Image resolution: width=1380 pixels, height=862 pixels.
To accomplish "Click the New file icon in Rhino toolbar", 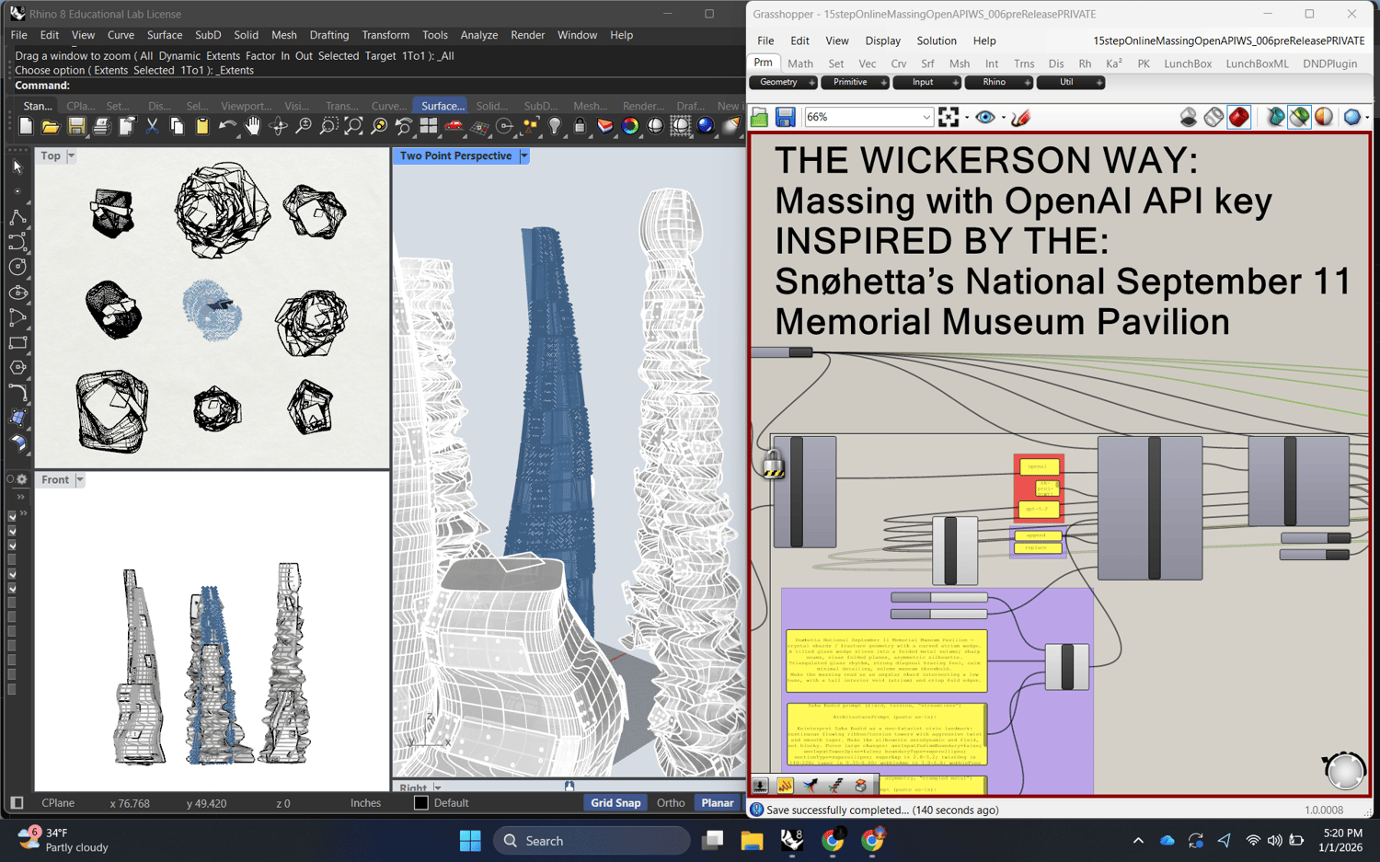I will click(x=26, y=127).
